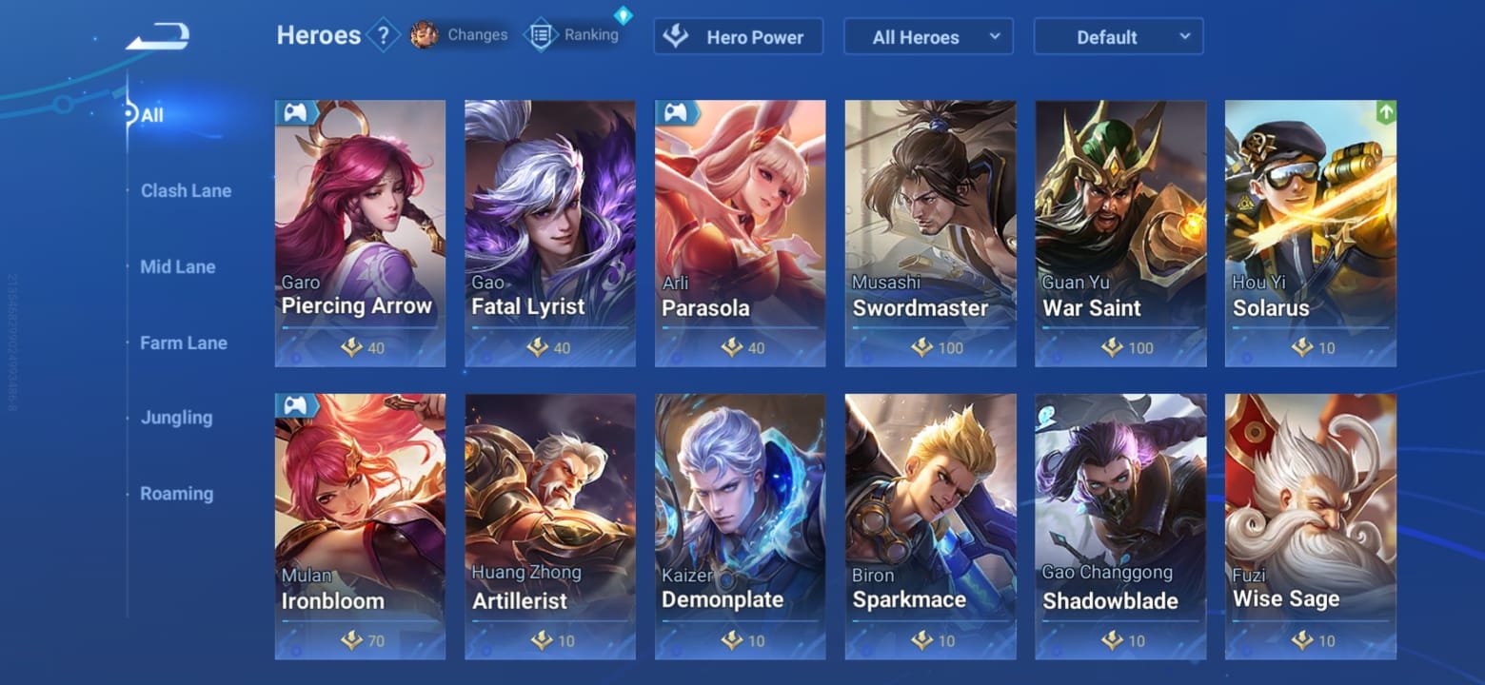Click the gamepad badge on Arli's card

point(677,112)
